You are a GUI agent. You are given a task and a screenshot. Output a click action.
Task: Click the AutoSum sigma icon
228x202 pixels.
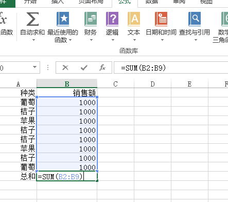(32, 19)
